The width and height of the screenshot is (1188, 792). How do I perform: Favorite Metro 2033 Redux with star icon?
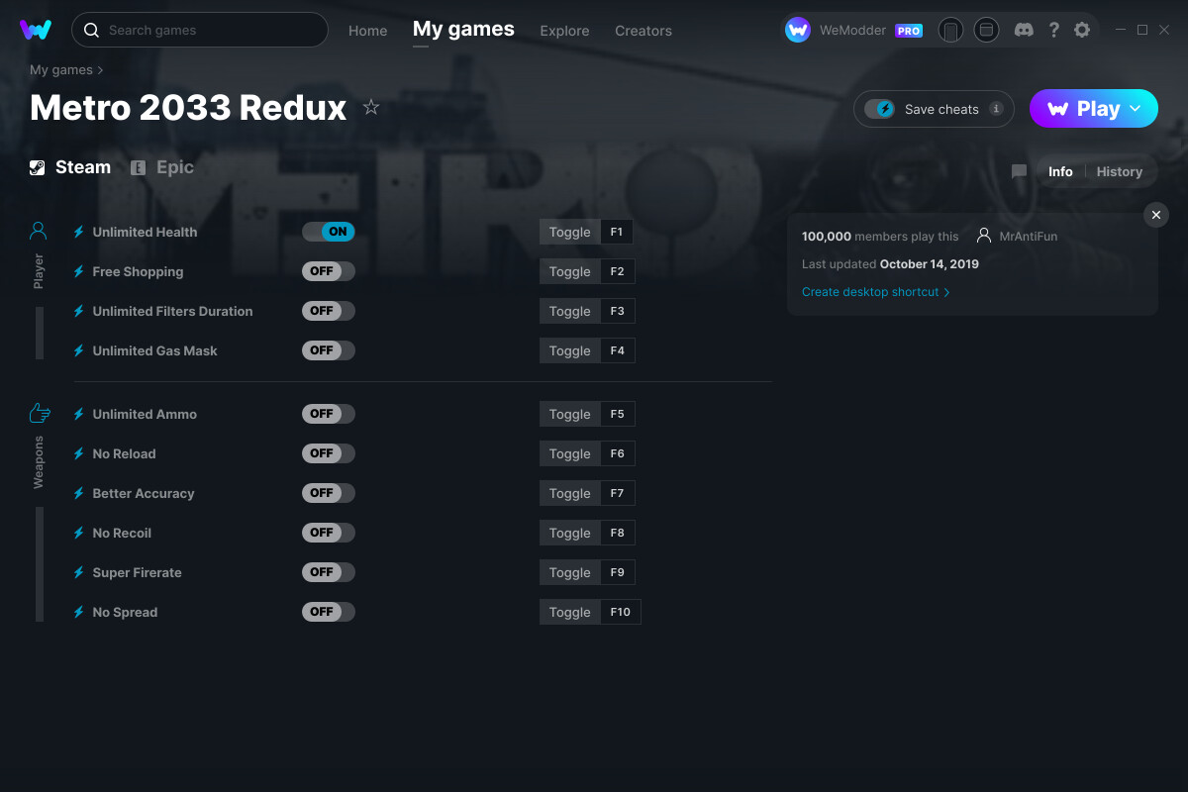point(371,107)
